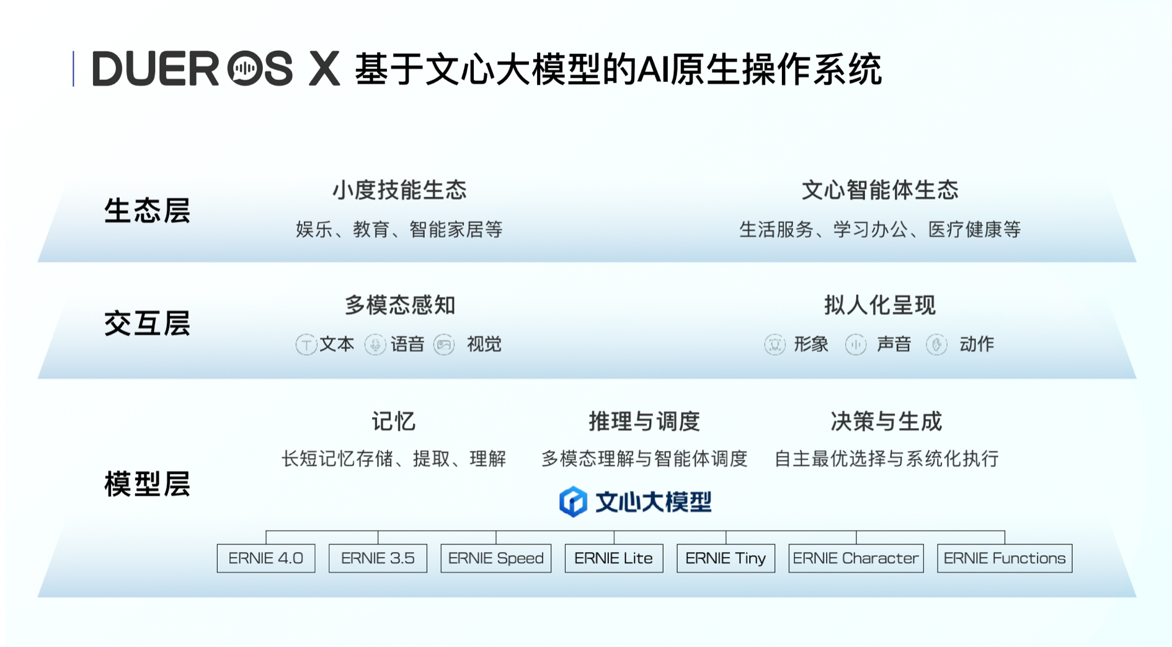Select the ERNIE Lite box

coord(614,558)
